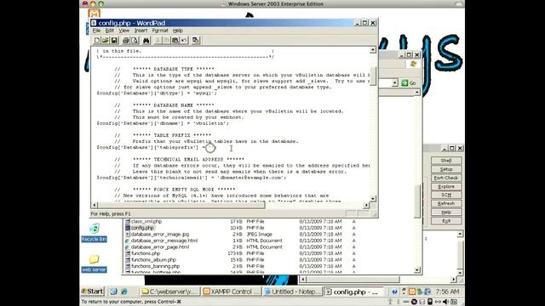Click Explorer file list scrollbar down arrow

[417, 270]
